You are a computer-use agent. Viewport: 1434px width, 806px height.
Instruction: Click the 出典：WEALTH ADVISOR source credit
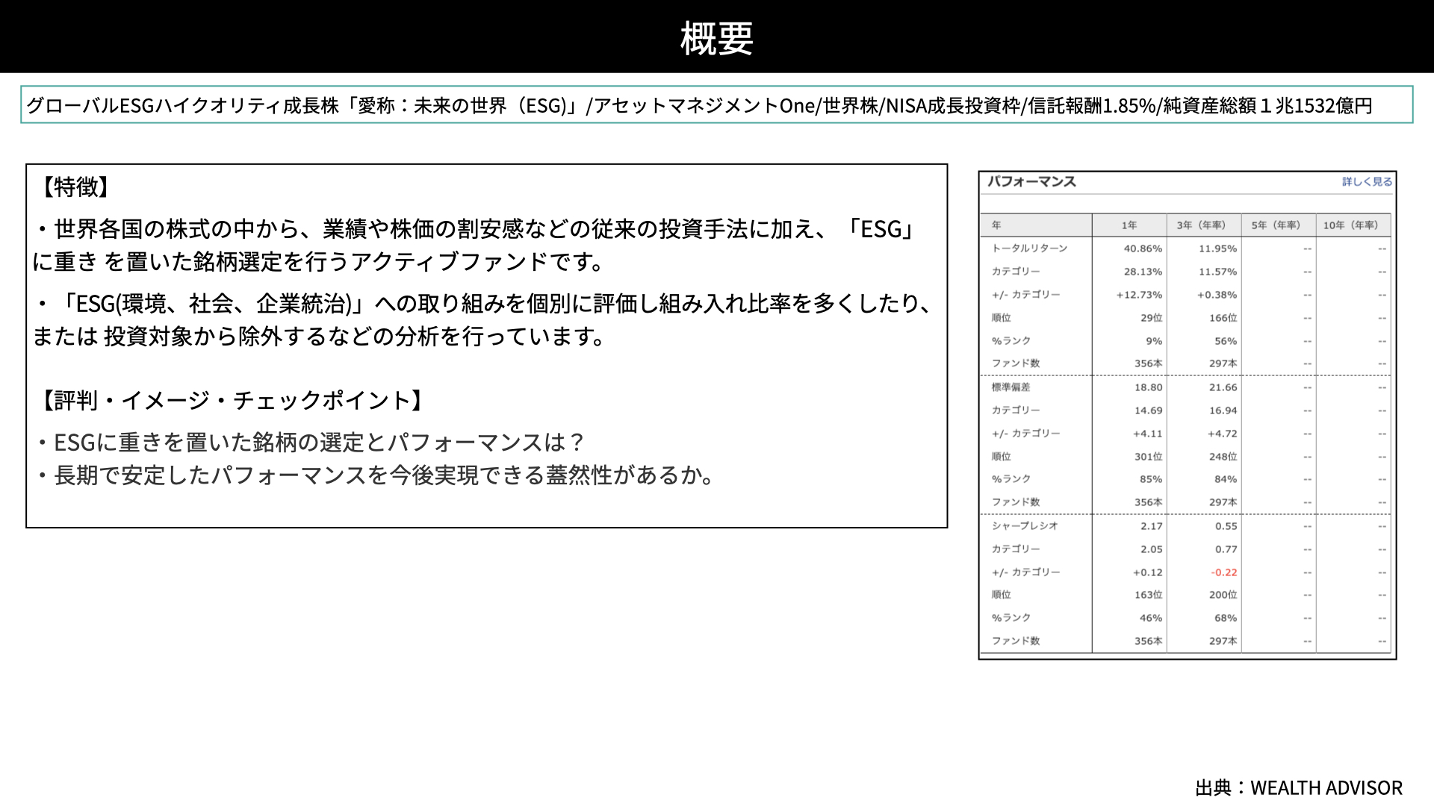click(x=1299, y=788)
